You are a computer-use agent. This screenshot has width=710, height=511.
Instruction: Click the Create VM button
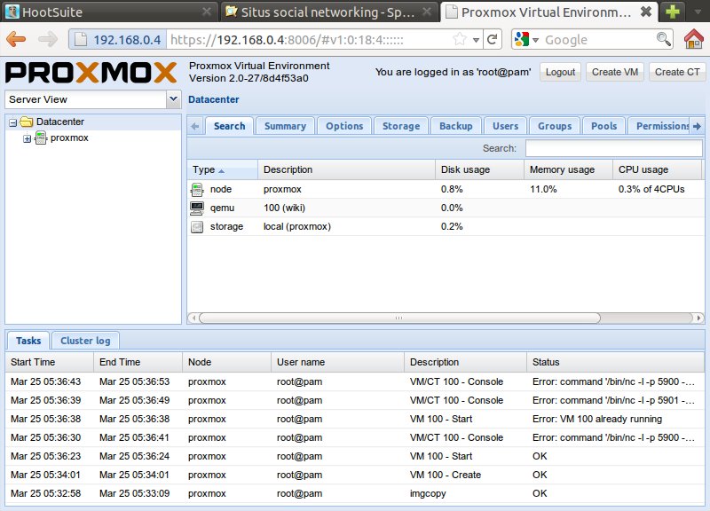[x=614, y=72]
